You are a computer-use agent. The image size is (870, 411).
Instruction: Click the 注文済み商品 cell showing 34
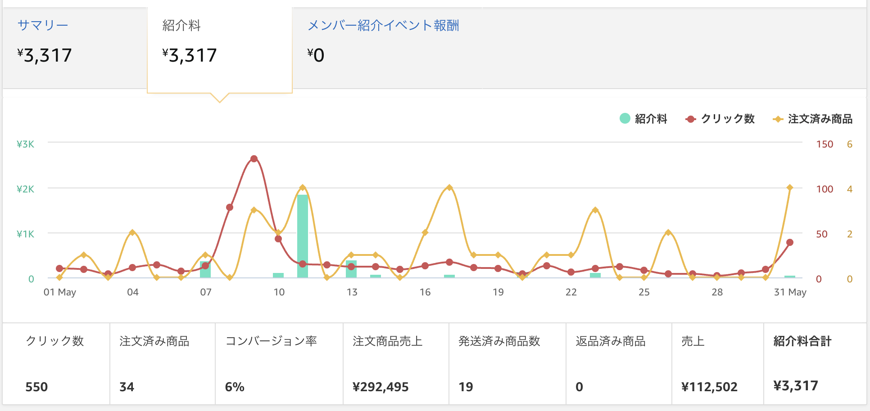163,364
